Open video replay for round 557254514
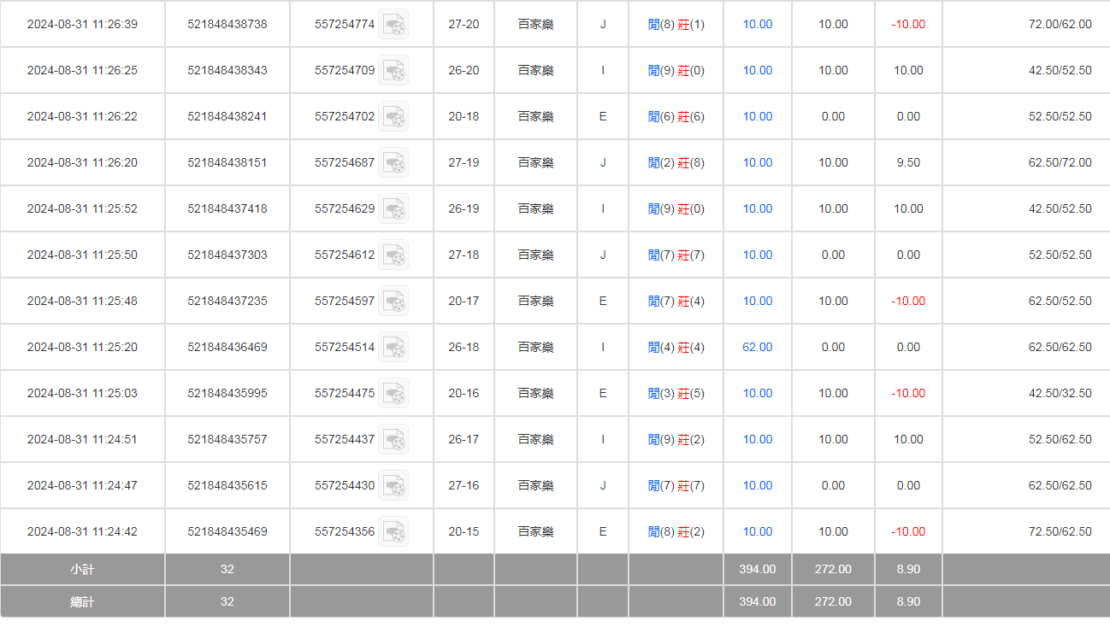This screenshot has width=1110, height=633. click(x=393, y=348)
